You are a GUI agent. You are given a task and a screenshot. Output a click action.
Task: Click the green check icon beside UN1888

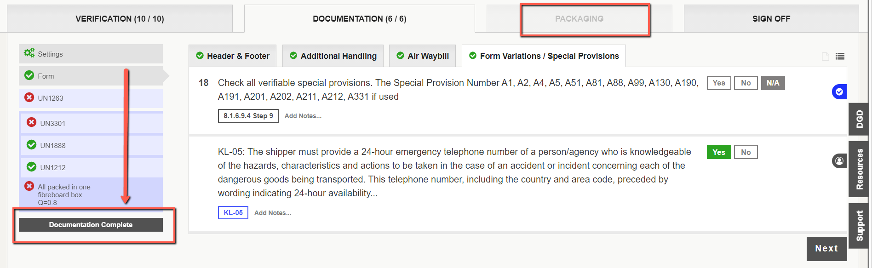[x=31, y=145]
